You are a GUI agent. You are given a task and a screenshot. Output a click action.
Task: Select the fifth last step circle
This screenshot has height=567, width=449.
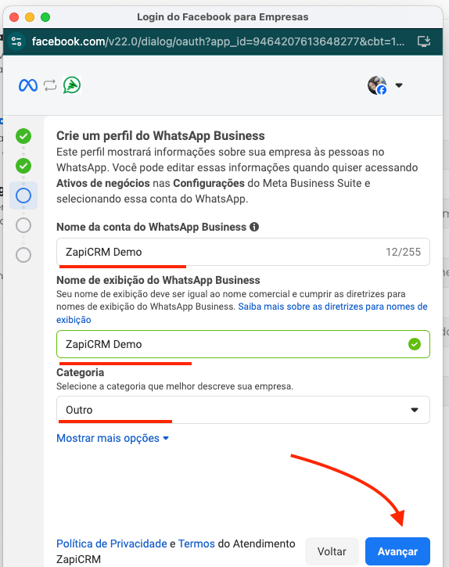click(23, 255)
